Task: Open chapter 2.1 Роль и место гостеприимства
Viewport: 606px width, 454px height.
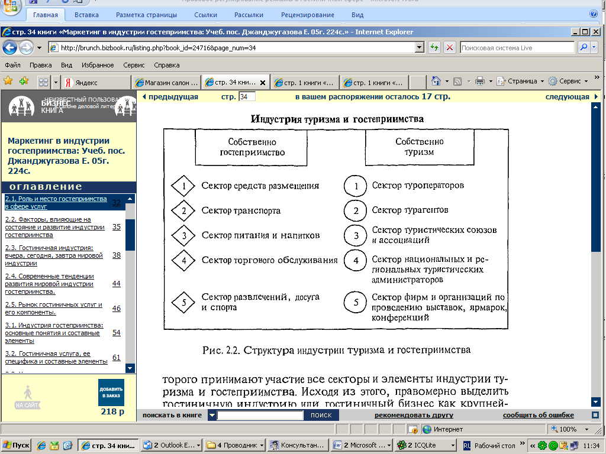Action: [x=56, y=202]
